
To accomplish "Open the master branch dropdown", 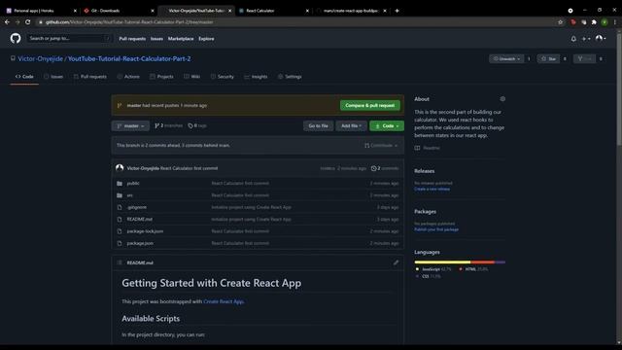I will [x=130, y=125].
